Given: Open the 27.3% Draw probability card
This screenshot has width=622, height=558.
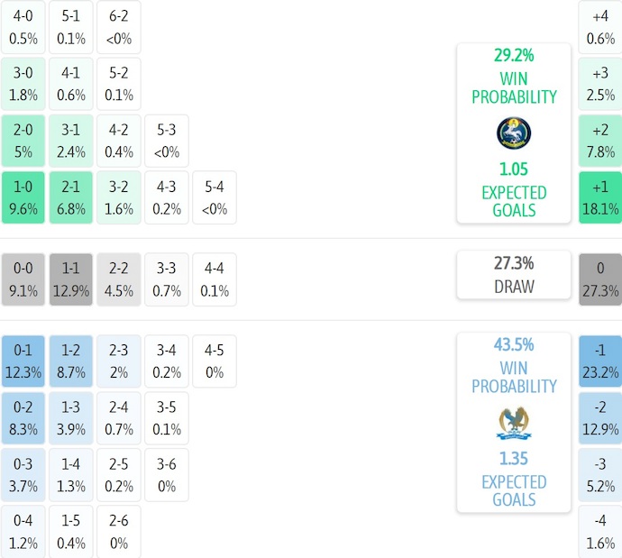Looking at the screenshot, I should [x=513, y=275].
